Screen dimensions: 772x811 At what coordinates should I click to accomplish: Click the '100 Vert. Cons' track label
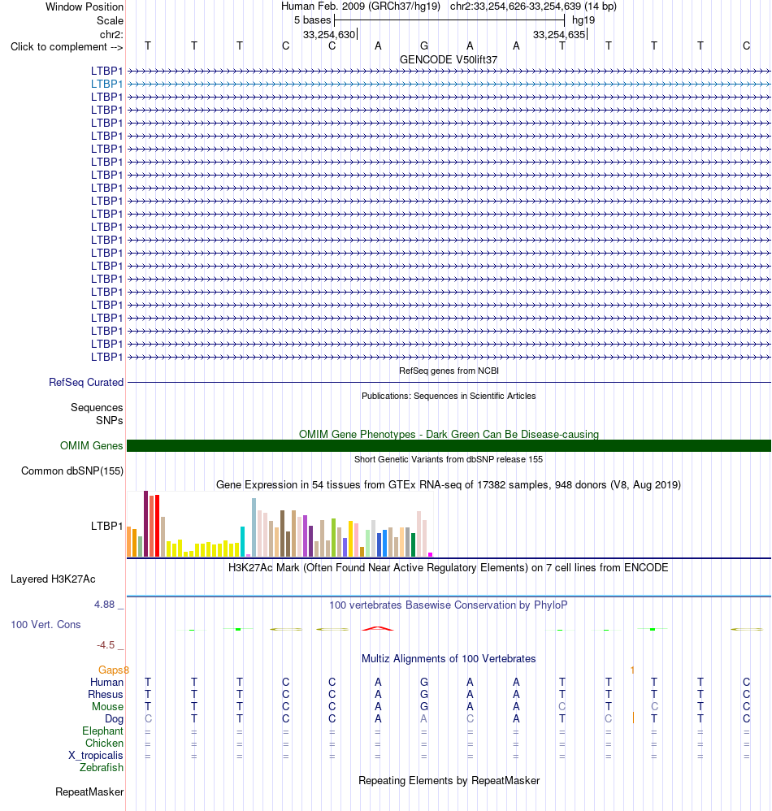point(46,624)
